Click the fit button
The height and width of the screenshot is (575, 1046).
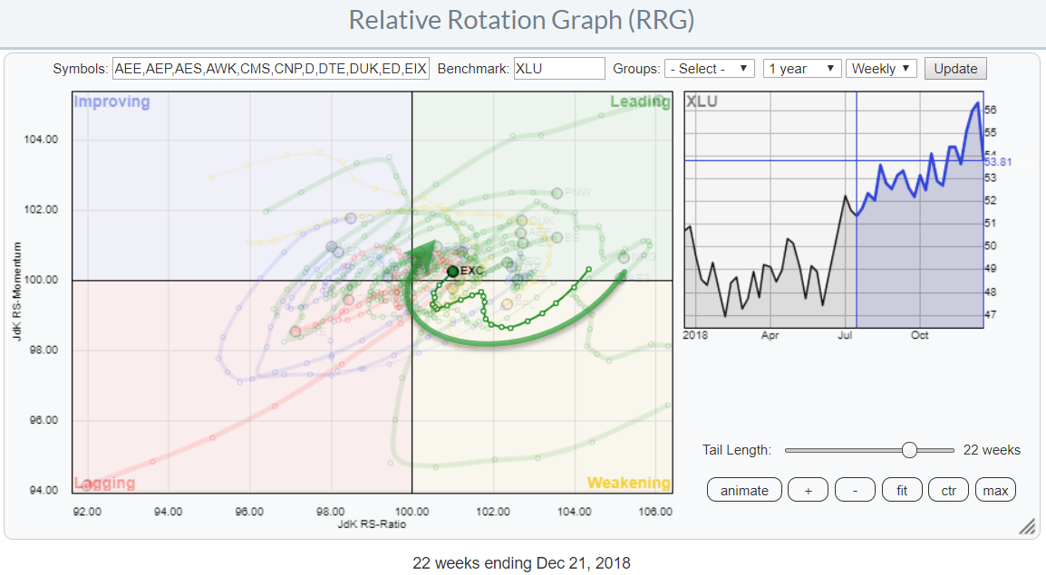point(902,491)
